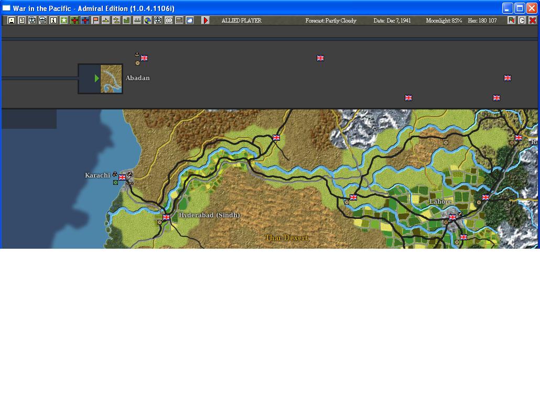This screenshot has height=399, width=540.
Task: Close the War in the Pacific window
Action: coord(532,8)
